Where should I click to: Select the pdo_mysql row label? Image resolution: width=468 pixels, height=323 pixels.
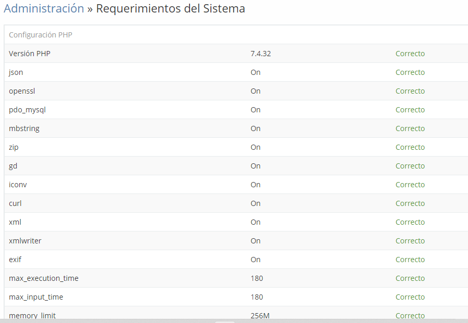click(27, 110)
